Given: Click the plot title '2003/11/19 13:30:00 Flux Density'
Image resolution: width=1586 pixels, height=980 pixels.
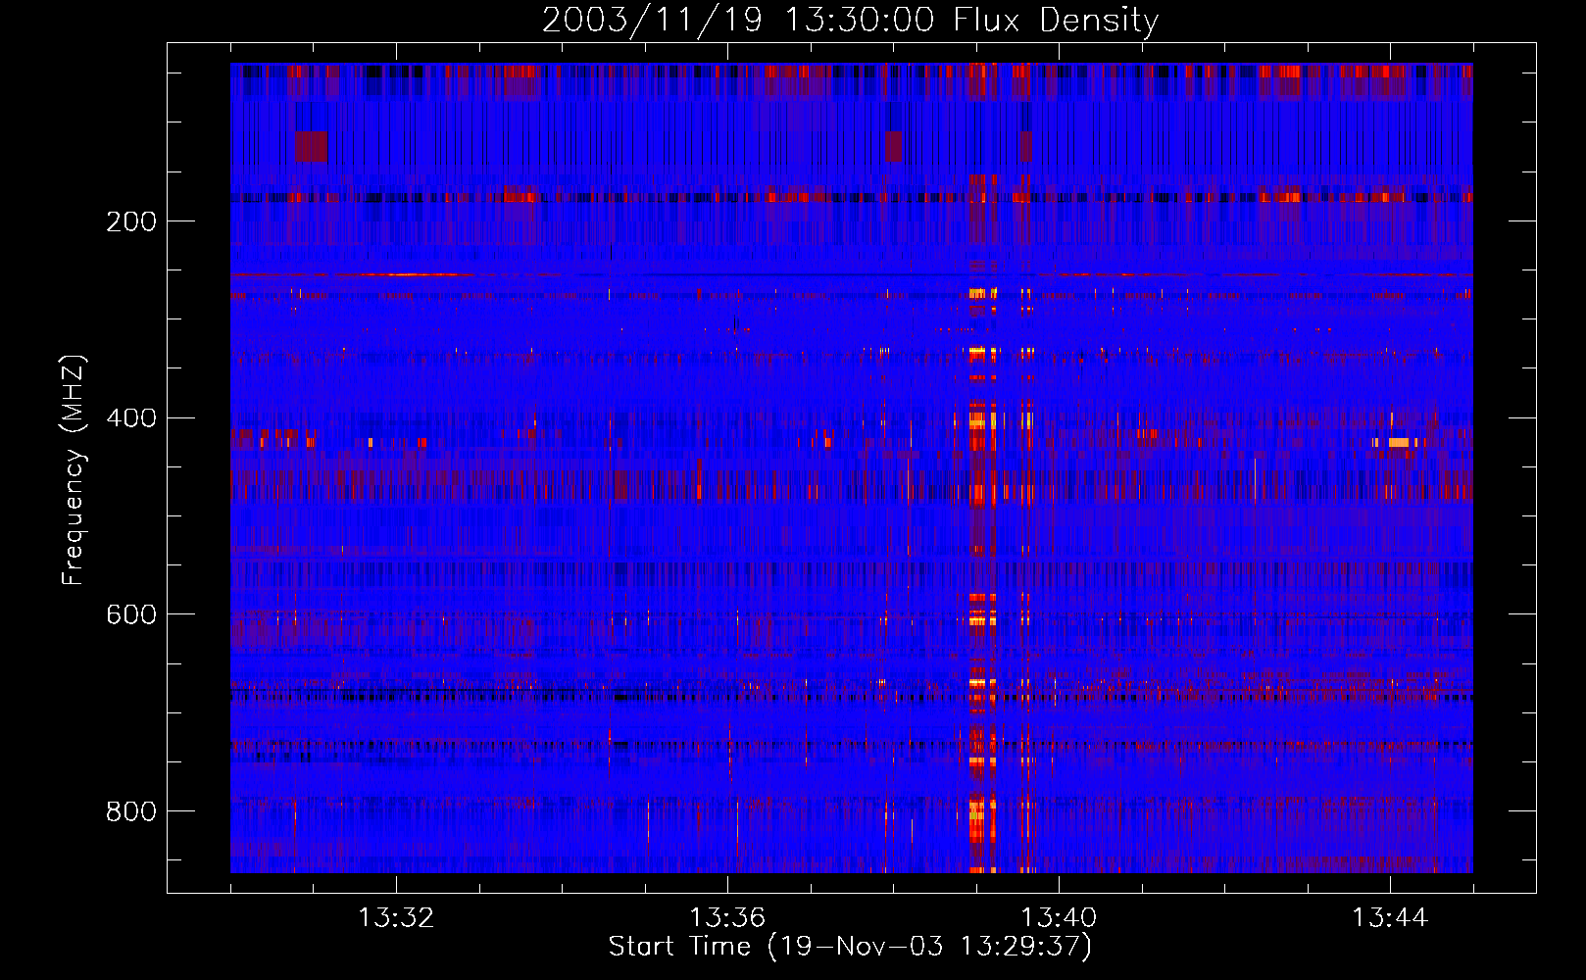Looking at the screenshot, I should click(x=850, y=20).
